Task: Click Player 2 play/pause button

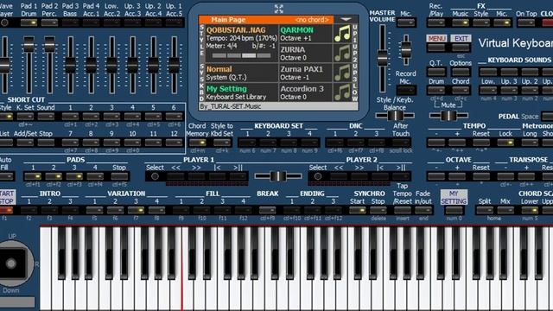Action: click(x=401, y=176)
